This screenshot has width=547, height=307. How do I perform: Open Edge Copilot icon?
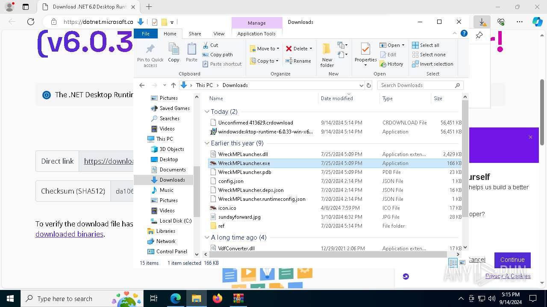tap(538, 22)
